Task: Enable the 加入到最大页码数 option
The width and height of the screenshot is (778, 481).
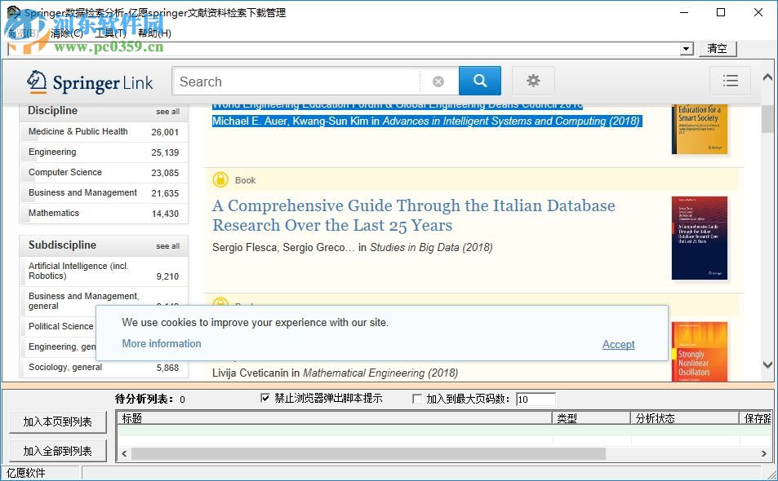Action: pos(417,399)
